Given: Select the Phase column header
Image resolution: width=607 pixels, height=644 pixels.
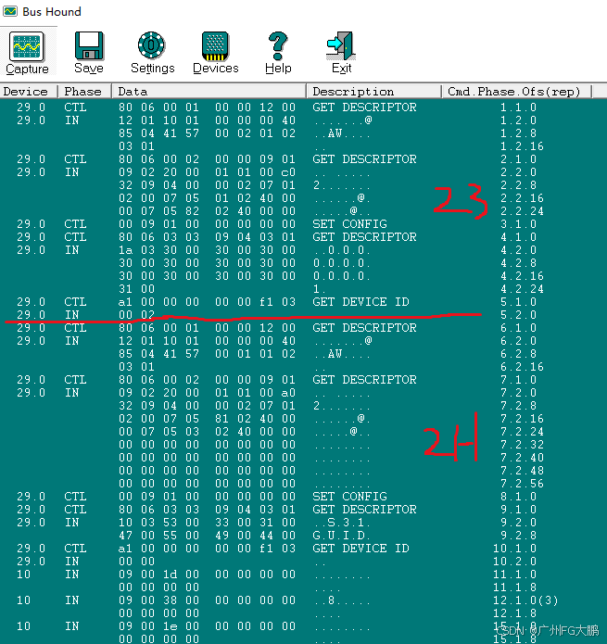Looking at the screenshot, I should pyautogui.click(x=84, y=91).
